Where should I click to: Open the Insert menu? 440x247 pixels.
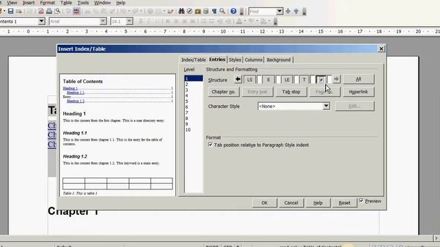pos(29,3)
